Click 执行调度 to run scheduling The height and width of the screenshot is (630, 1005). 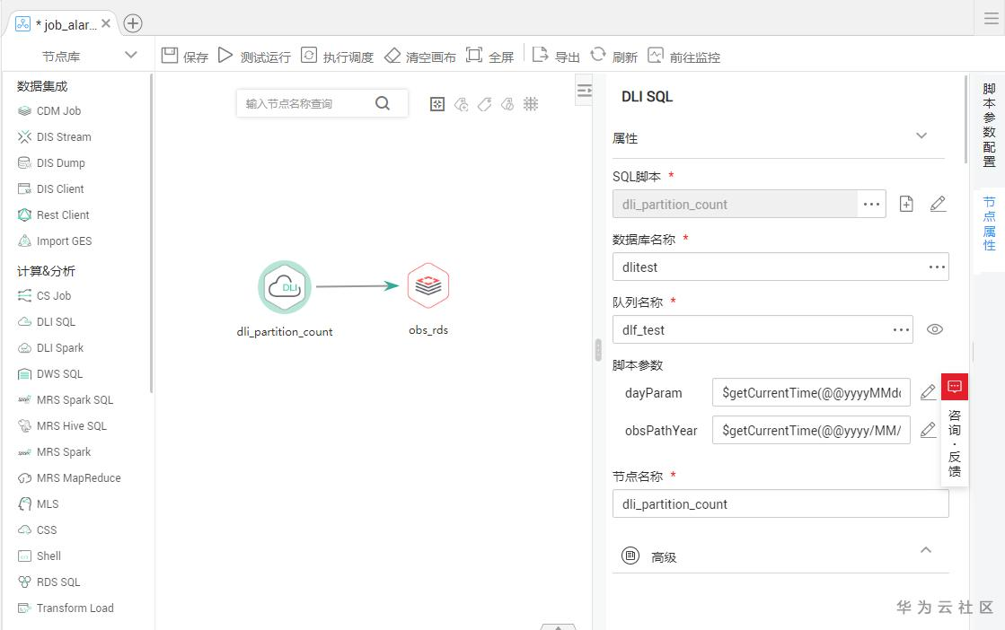coord(337,57)
